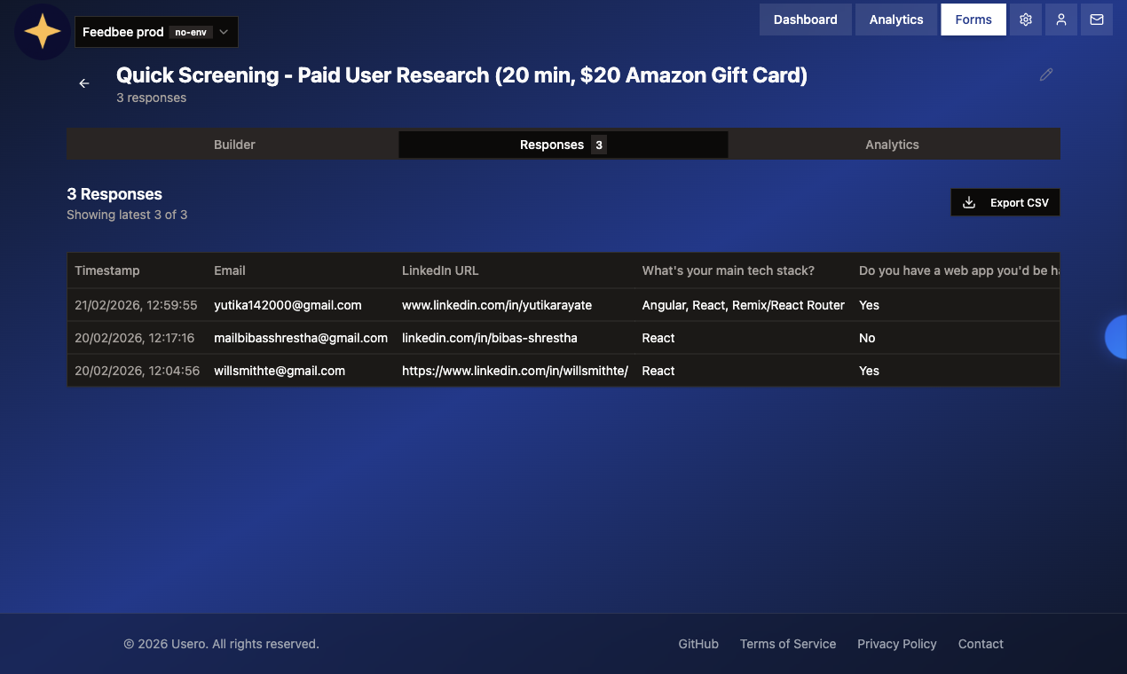Open the Privacy Policy link

pyautogui.click(x=897, y=644)
